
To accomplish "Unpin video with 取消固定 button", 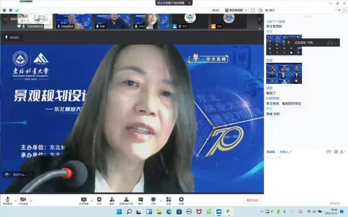I will tap(13, 37).
